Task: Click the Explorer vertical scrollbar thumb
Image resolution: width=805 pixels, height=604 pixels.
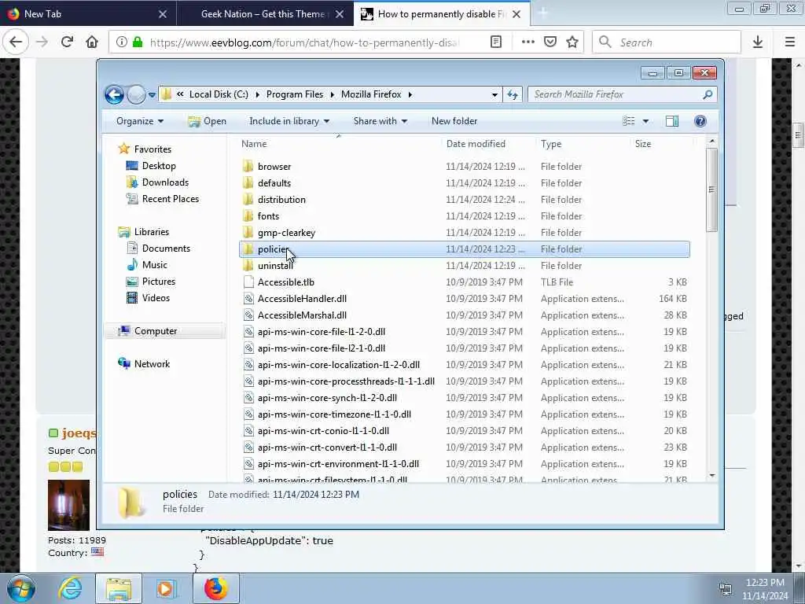Action: tap(711, 190)
